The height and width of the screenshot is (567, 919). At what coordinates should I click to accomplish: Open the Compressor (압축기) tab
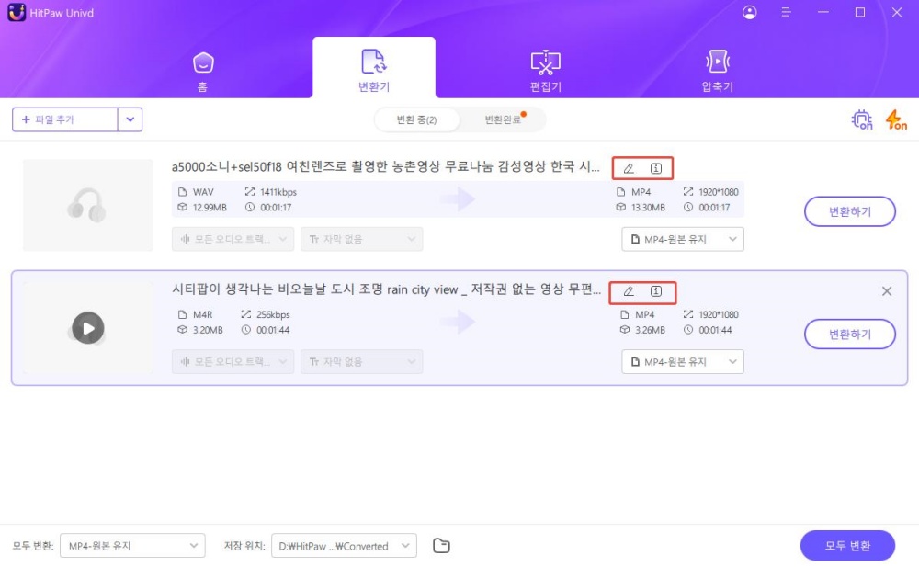pyautogui.click(x=718, y=72)
